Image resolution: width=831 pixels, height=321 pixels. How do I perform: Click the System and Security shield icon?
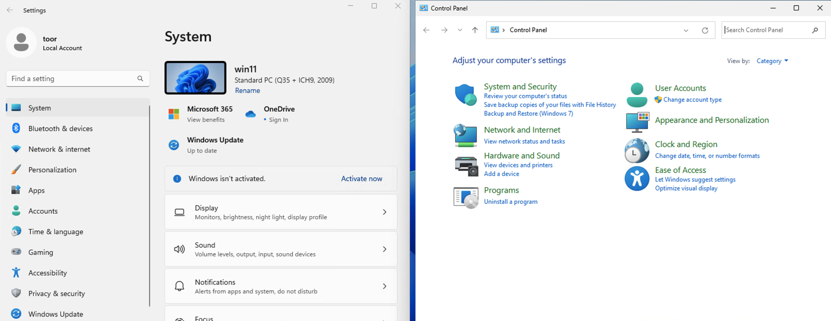point(465,95)
